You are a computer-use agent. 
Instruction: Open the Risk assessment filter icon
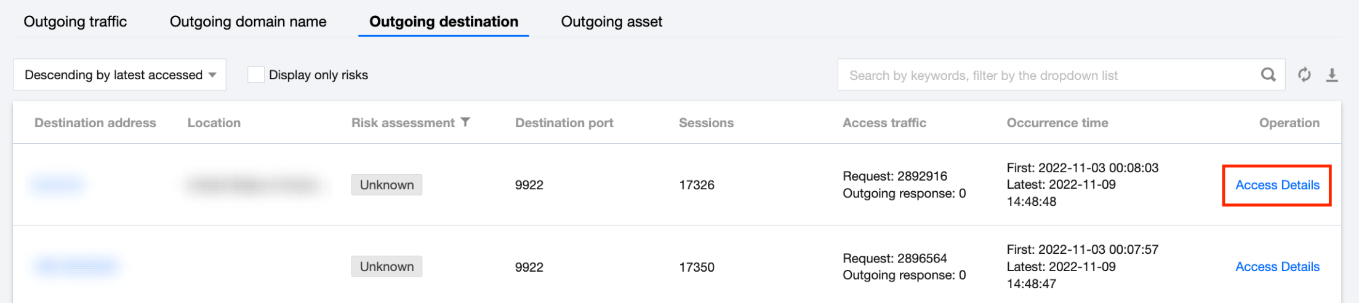tap(465, 122)
